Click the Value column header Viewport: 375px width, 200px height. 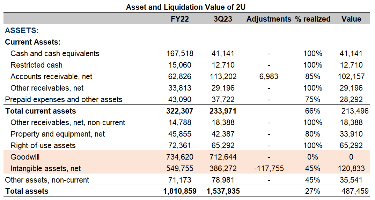pyautogui.click(x=351, y=19)
